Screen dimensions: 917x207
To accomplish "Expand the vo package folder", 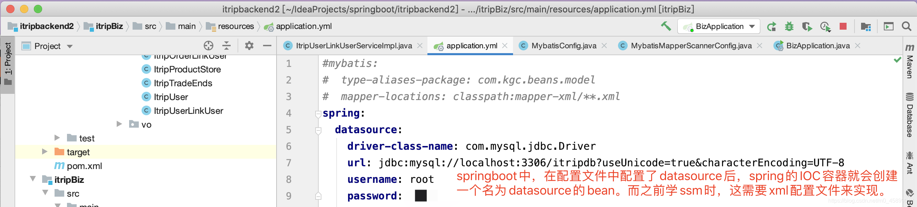I will point(119,124).
